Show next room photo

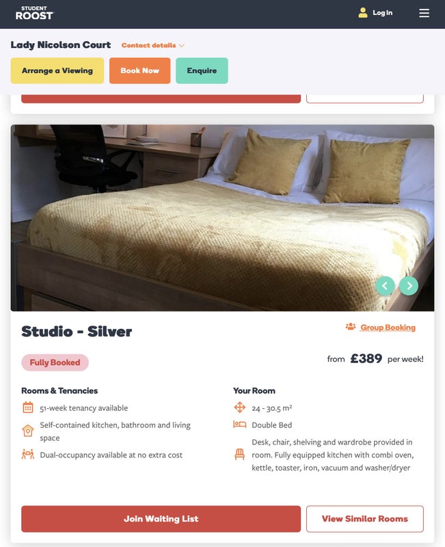click(x=409, y=285)
